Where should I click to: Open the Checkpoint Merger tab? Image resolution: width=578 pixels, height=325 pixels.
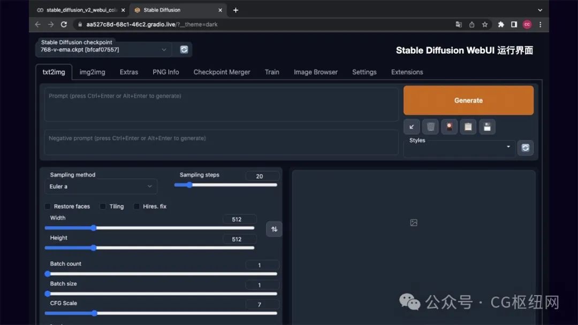[222, 72]
